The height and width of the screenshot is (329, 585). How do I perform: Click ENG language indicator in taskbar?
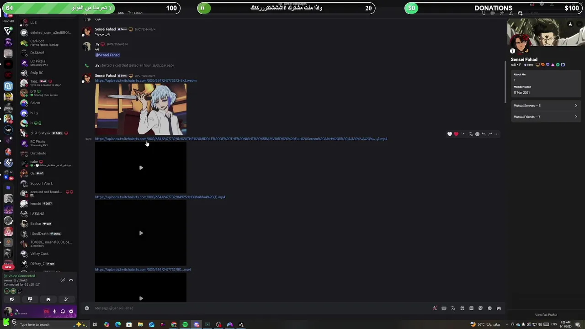[554, 324]
